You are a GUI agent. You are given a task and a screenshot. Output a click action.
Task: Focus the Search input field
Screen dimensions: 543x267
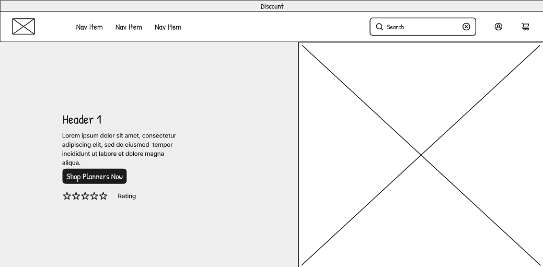point(423,27)
